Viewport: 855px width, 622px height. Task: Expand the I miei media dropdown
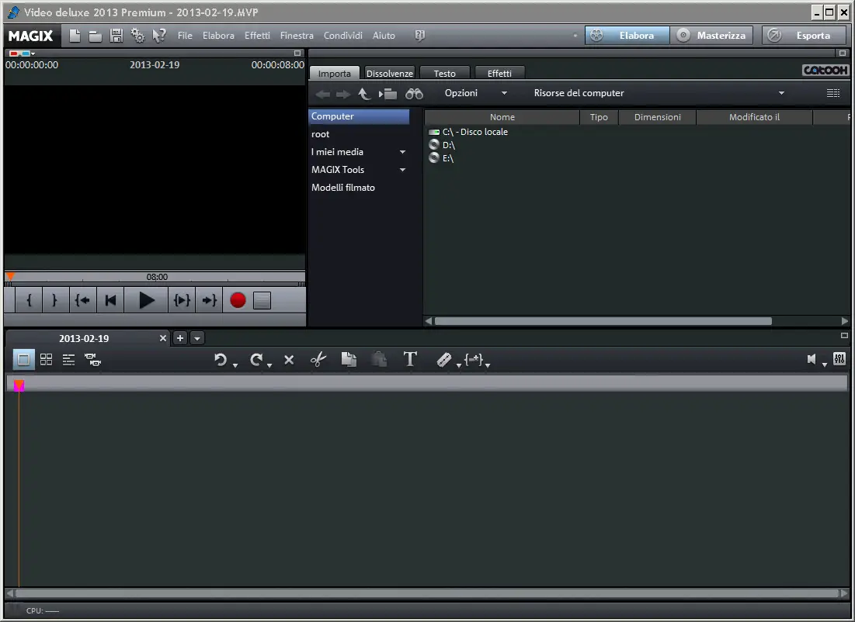(x=402, y=152)
